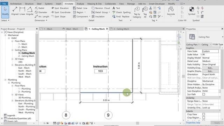Click the Symbol tool
This screenshot has height=126, width=224.
tap(191, 11)
